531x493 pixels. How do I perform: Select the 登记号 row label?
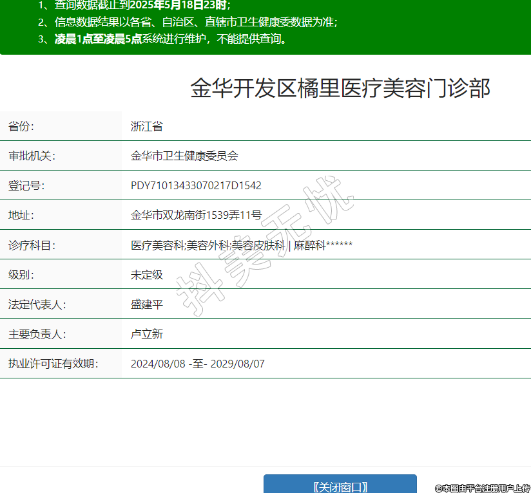[x=26, y=185]
